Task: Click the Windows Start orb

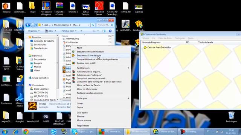Action: 5,132
